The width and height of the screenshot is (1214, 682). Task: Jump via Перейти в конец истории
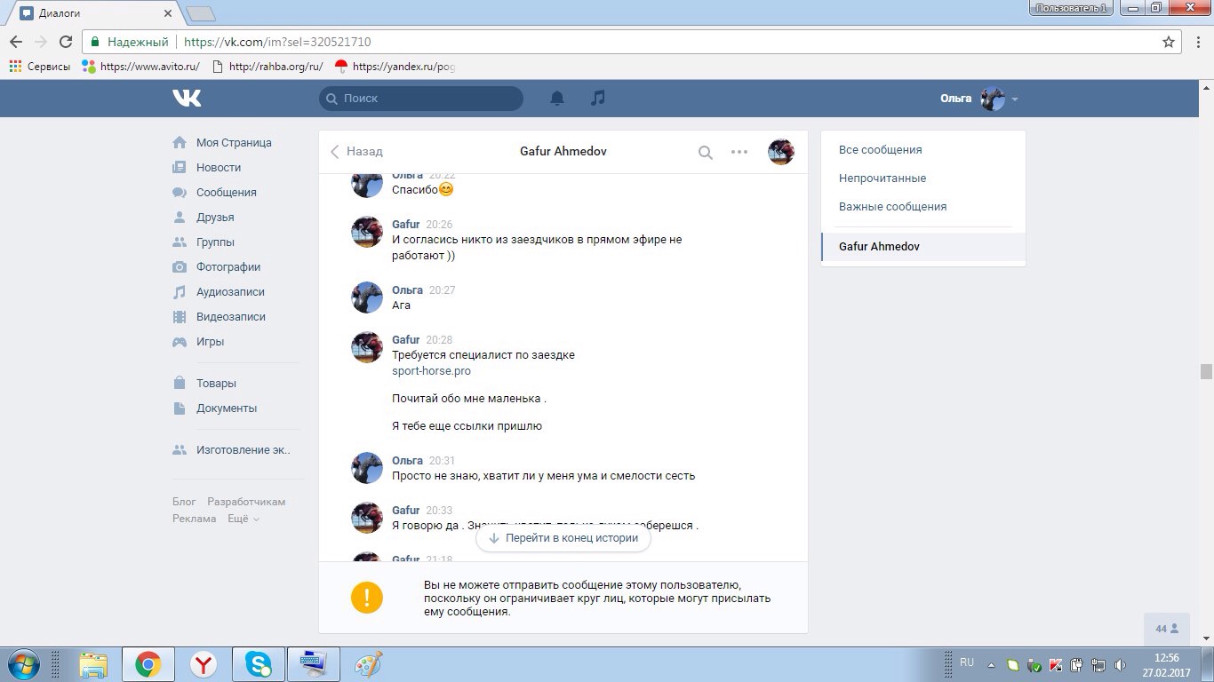coord(563,538)
